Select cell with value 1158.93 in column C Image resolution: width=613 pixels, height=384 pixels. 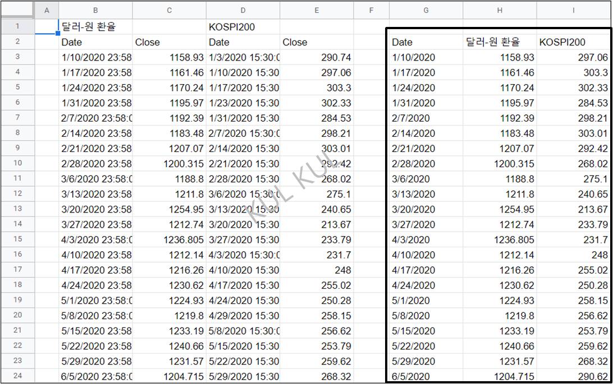[x=169, y=57]
